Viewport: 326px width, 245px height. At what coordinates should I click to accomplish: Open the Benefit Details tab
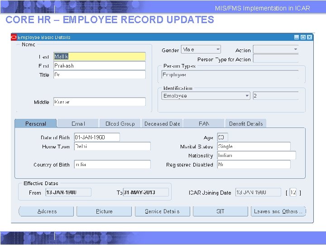(x=246, y=124)
